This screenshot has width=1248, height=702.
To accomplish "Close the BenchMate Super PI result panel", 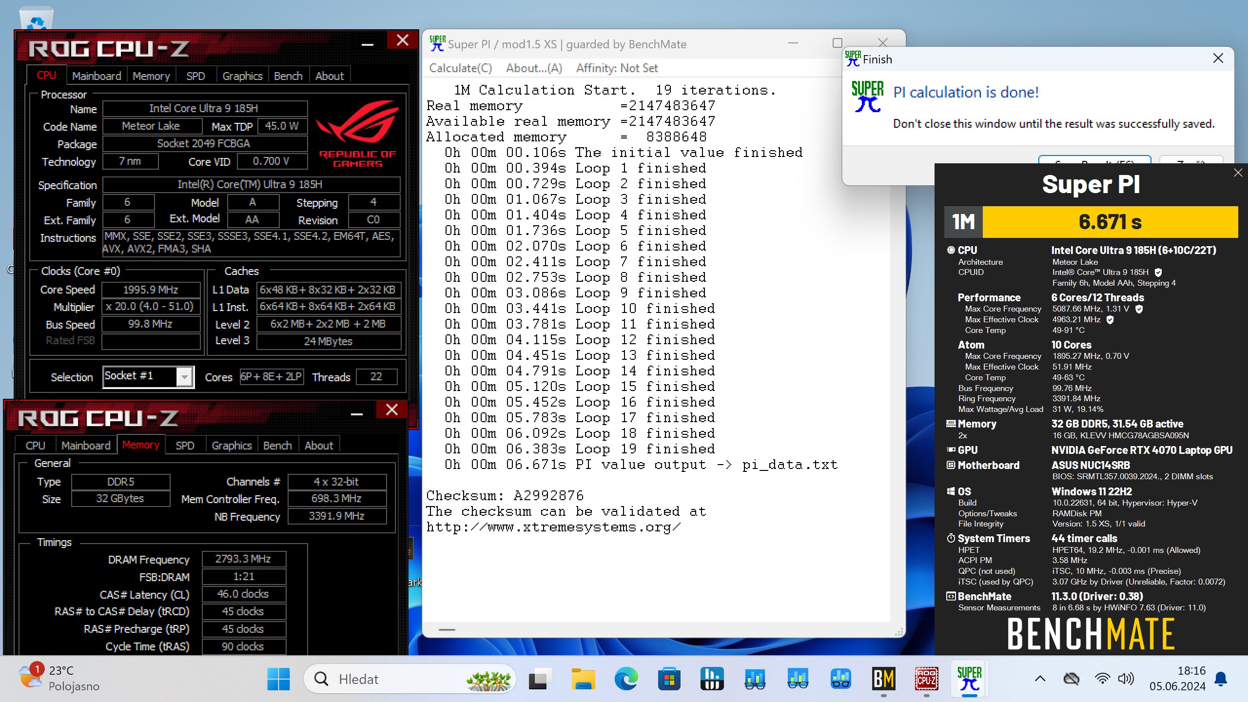I will 1238,173.
